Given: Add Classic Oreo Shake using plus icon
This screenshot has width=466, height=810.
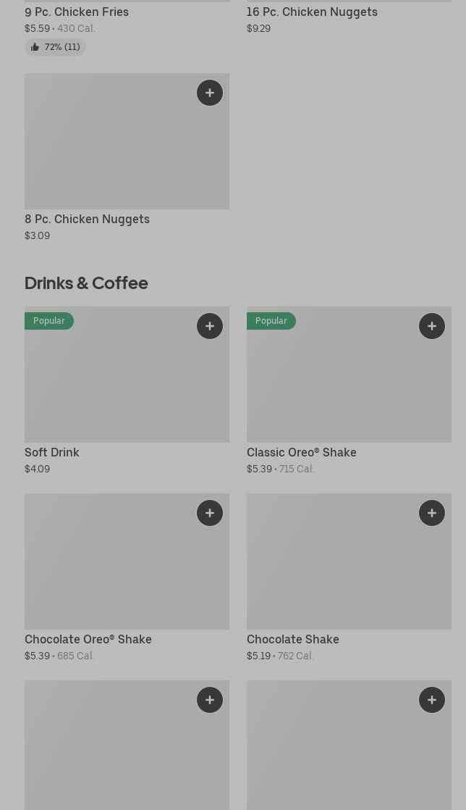Looking at the screenshot, I should pyautogui.click(x=432, y=326).
